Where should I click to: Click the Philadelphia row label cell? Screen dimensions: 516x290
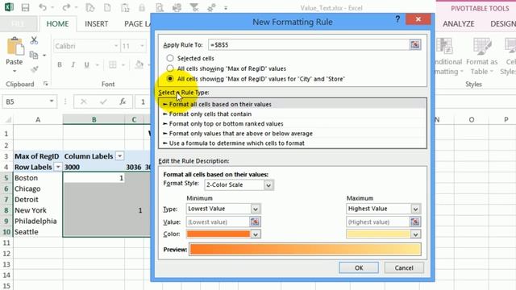(38, 221)
